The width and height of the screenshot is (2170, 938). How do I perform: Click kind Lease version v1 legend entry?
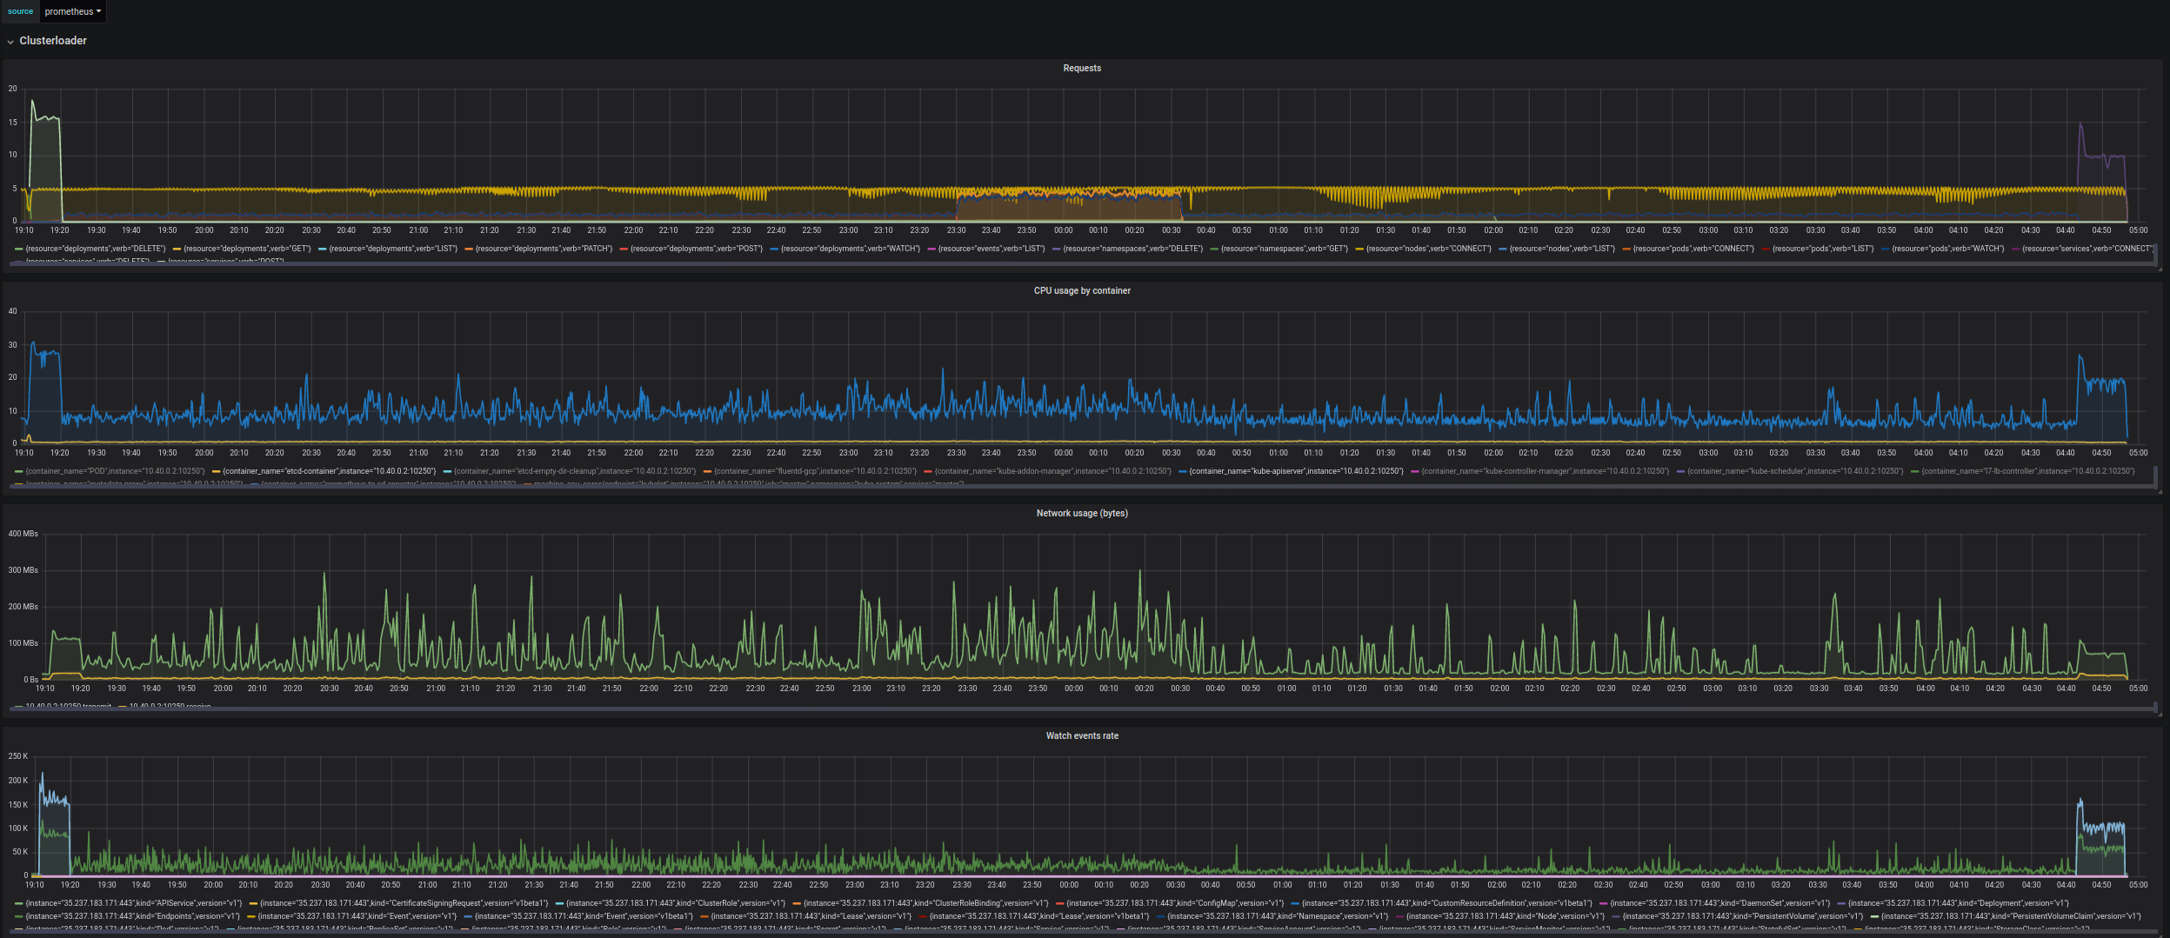pos(811,916)
